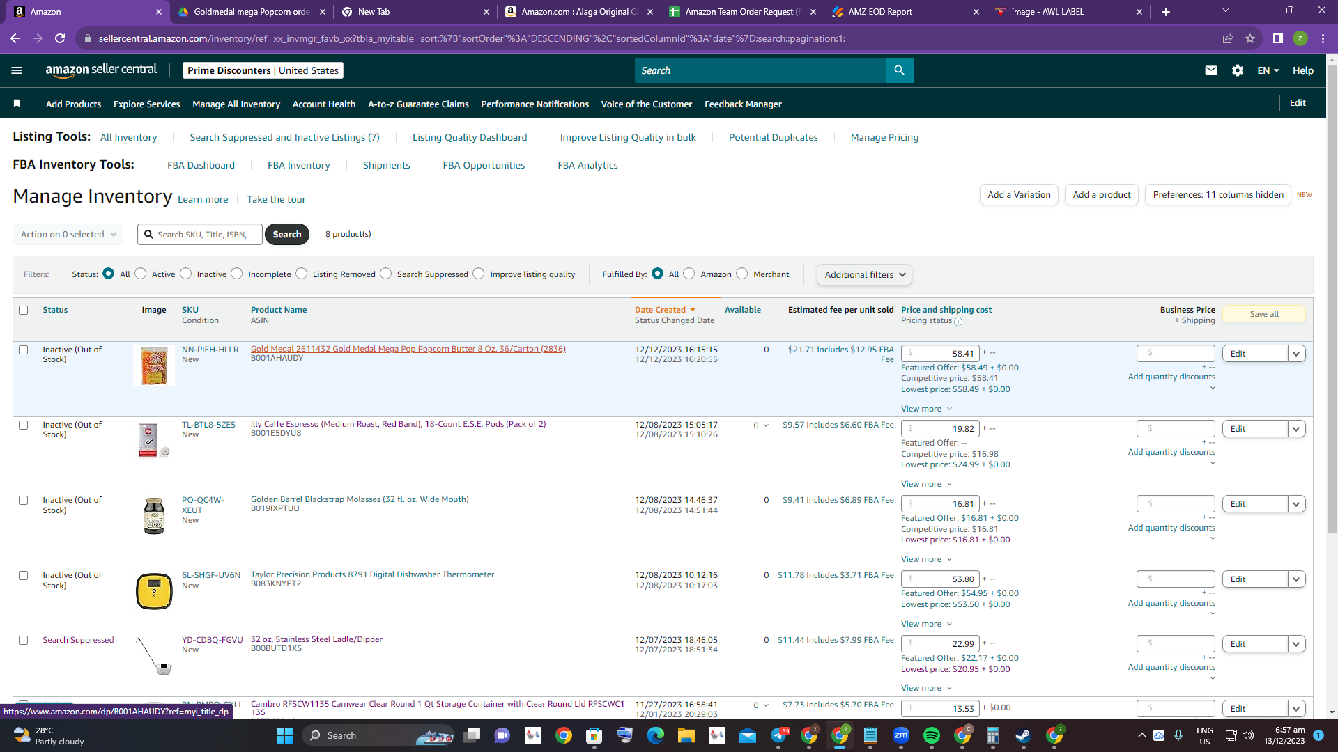Choose Search Suppressed status filter radio
The height and width of the screenshot is (752, 1338).
tap(386, 274)
